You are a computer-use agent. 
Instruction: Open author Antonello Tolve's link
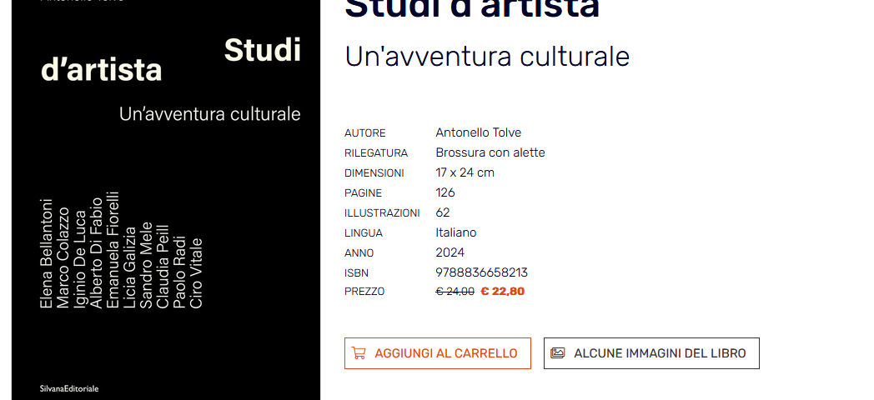pyautogui.click(x=478, y=132)
